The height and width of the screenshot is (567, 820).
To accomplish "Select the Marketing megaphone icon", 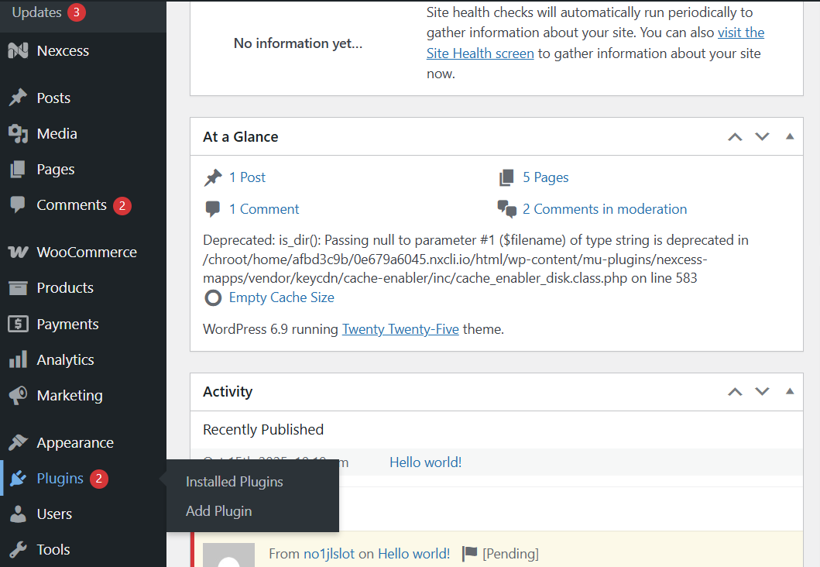I will [x=18, y=395].
